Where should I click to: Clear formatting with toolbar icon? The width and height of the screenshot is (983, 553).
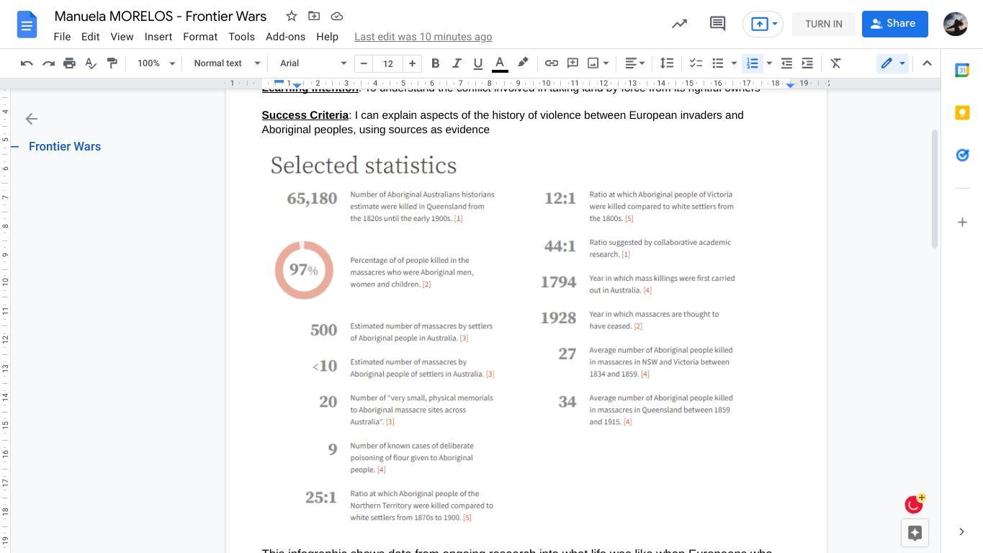coord(835,63)
